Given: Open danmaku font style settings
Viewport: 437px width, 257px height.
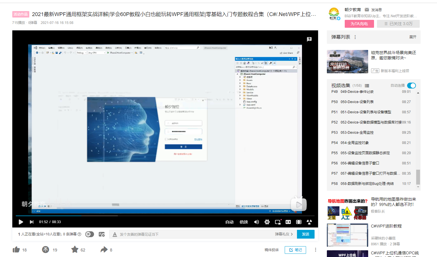Looking at the screenshot, I should (115, 234).
